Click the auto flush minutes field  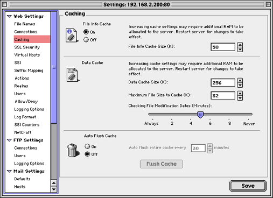coord(198,148)
